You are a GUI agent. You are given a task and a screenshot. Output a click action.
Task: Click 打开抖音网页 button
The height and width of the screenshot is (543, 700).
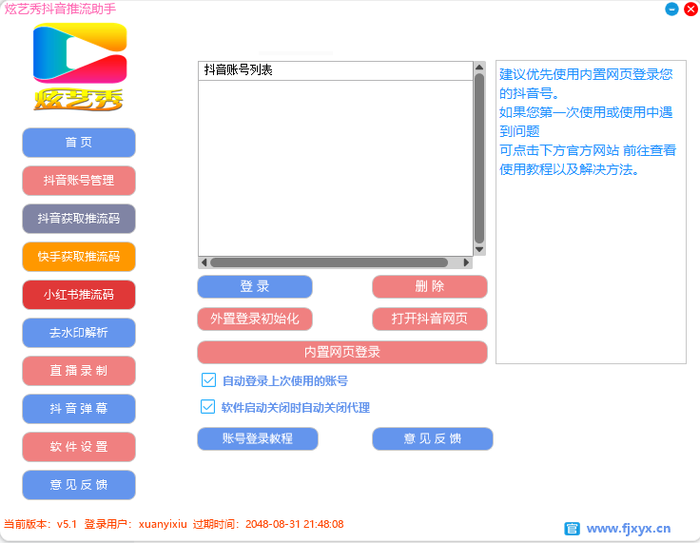430,319
